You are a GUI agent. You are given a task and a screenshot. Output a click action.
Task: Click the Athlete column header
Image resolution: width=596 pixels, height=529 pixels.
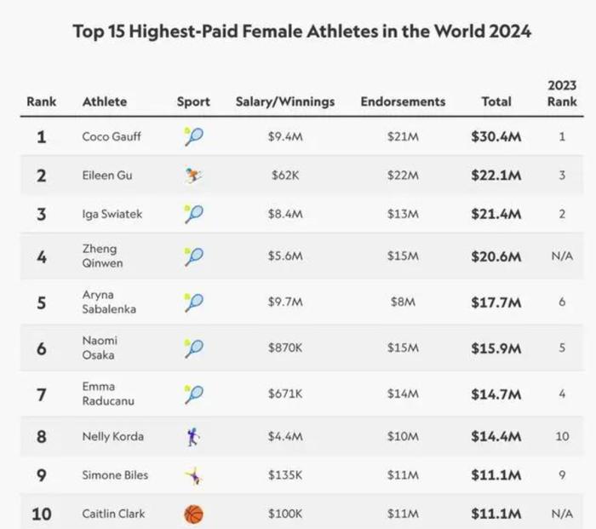[x=105, y=101]
